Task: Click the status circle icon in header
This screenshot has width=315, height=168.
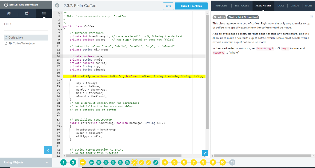Action: (x=6, y=5)
